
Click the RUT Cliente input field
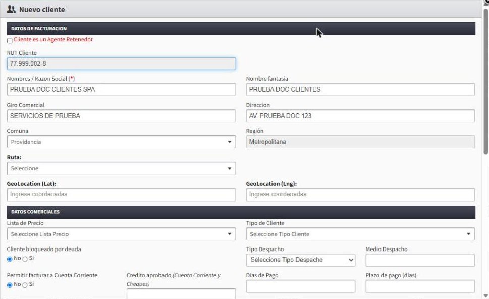tap(121, 63)
